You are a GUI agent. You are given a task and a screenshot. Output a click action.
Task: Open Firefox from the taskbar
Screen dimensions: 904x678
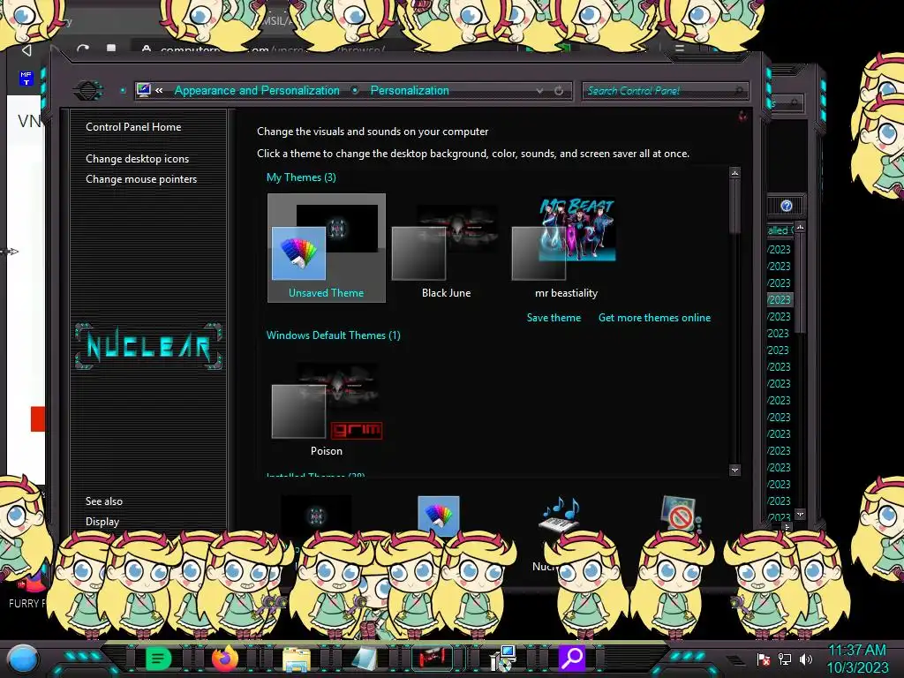tap(225, 657)
